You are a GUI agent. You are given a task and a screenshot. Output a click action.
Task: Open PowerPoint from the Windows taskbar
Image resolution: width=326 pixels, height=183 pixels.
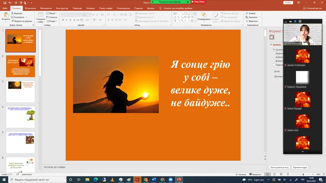point(179,180)
